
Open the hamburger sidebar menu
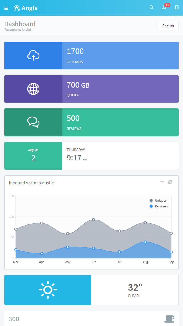(x=6, y=8)
